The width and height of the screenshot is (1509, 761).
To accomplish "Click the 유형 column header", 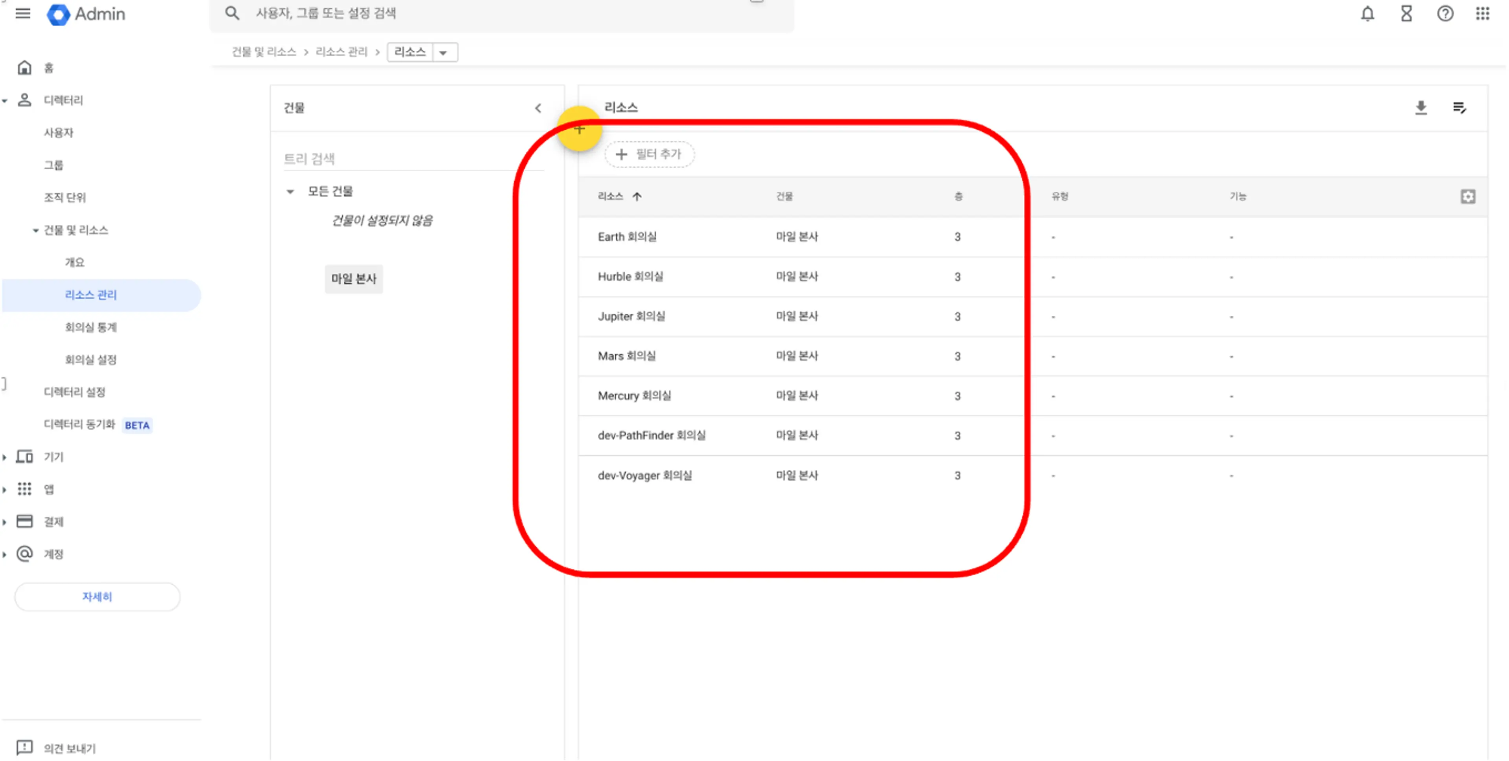I will [x=1060, y=197].
